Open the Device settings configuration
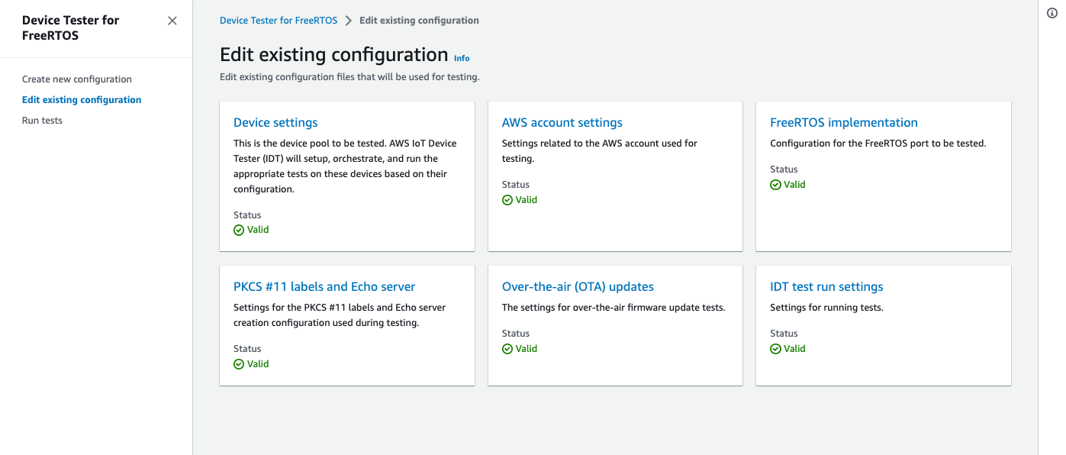Viewport: 1066px width, 455px height. coord(275,122)
